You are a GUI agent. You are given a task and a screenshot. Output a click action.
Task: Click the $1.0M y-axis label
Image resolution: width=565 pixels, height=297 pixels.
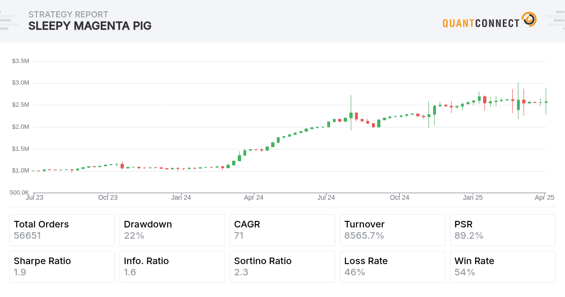pyautogui.click(x=20, y=171)
